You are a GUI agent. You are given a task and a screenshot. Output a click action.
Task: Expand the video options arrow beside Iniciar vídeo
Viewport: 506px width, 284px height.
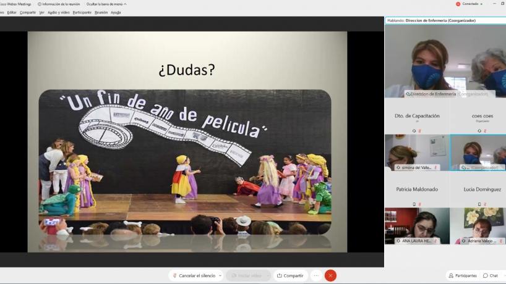pos(267,275)
